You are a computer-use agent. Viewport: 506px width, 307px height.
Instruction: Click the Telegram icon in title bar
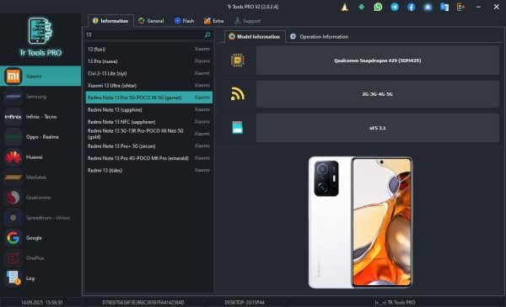point(395,7)
